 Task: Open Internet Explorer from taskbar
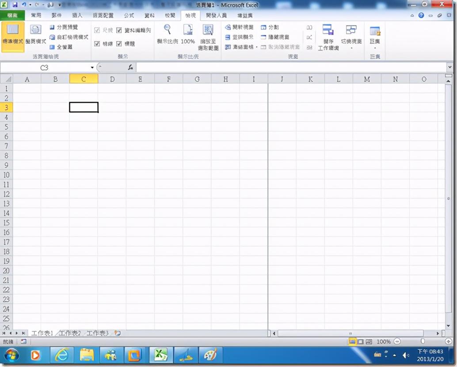click(x=61, y=355)
